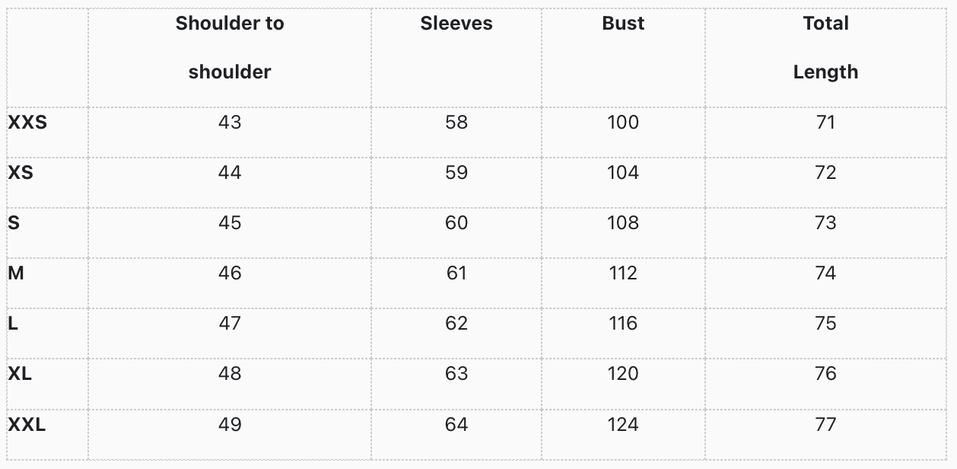Click the Shoulder to shoulder column header

230,47
